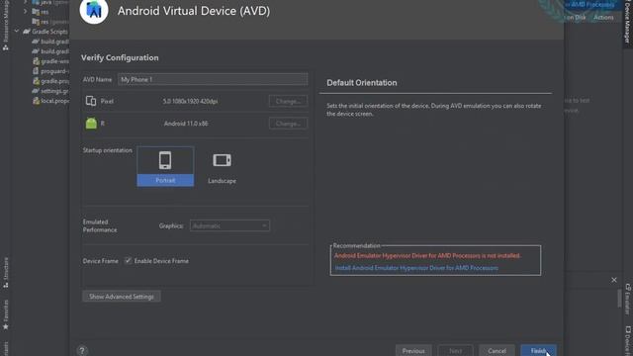Select Portrait startup orientation
The height and width of the screenshot is (356, 633).
click(165, 166)
